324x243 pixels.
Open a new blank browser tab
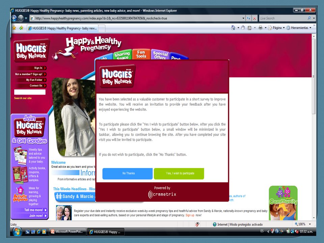point(102,28)
